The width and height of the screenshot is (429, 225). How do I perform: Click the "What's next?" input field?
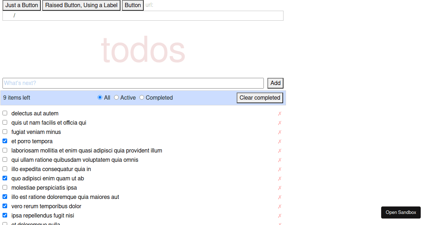click(133, 83)
